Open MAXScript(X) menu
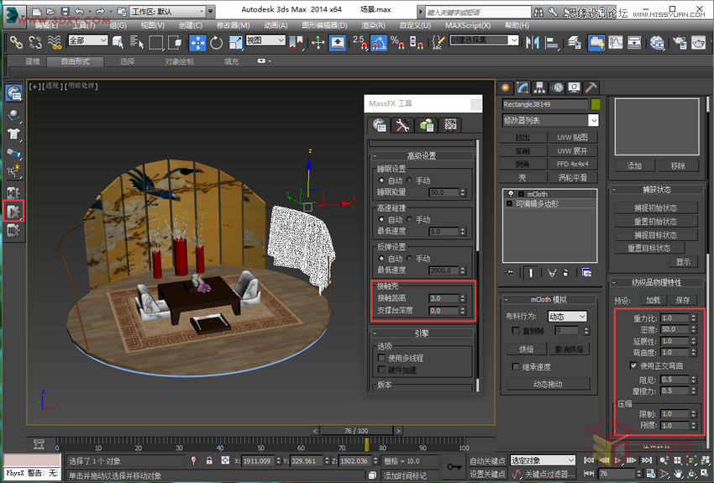The image size is (714, 483). click(468, 25)
